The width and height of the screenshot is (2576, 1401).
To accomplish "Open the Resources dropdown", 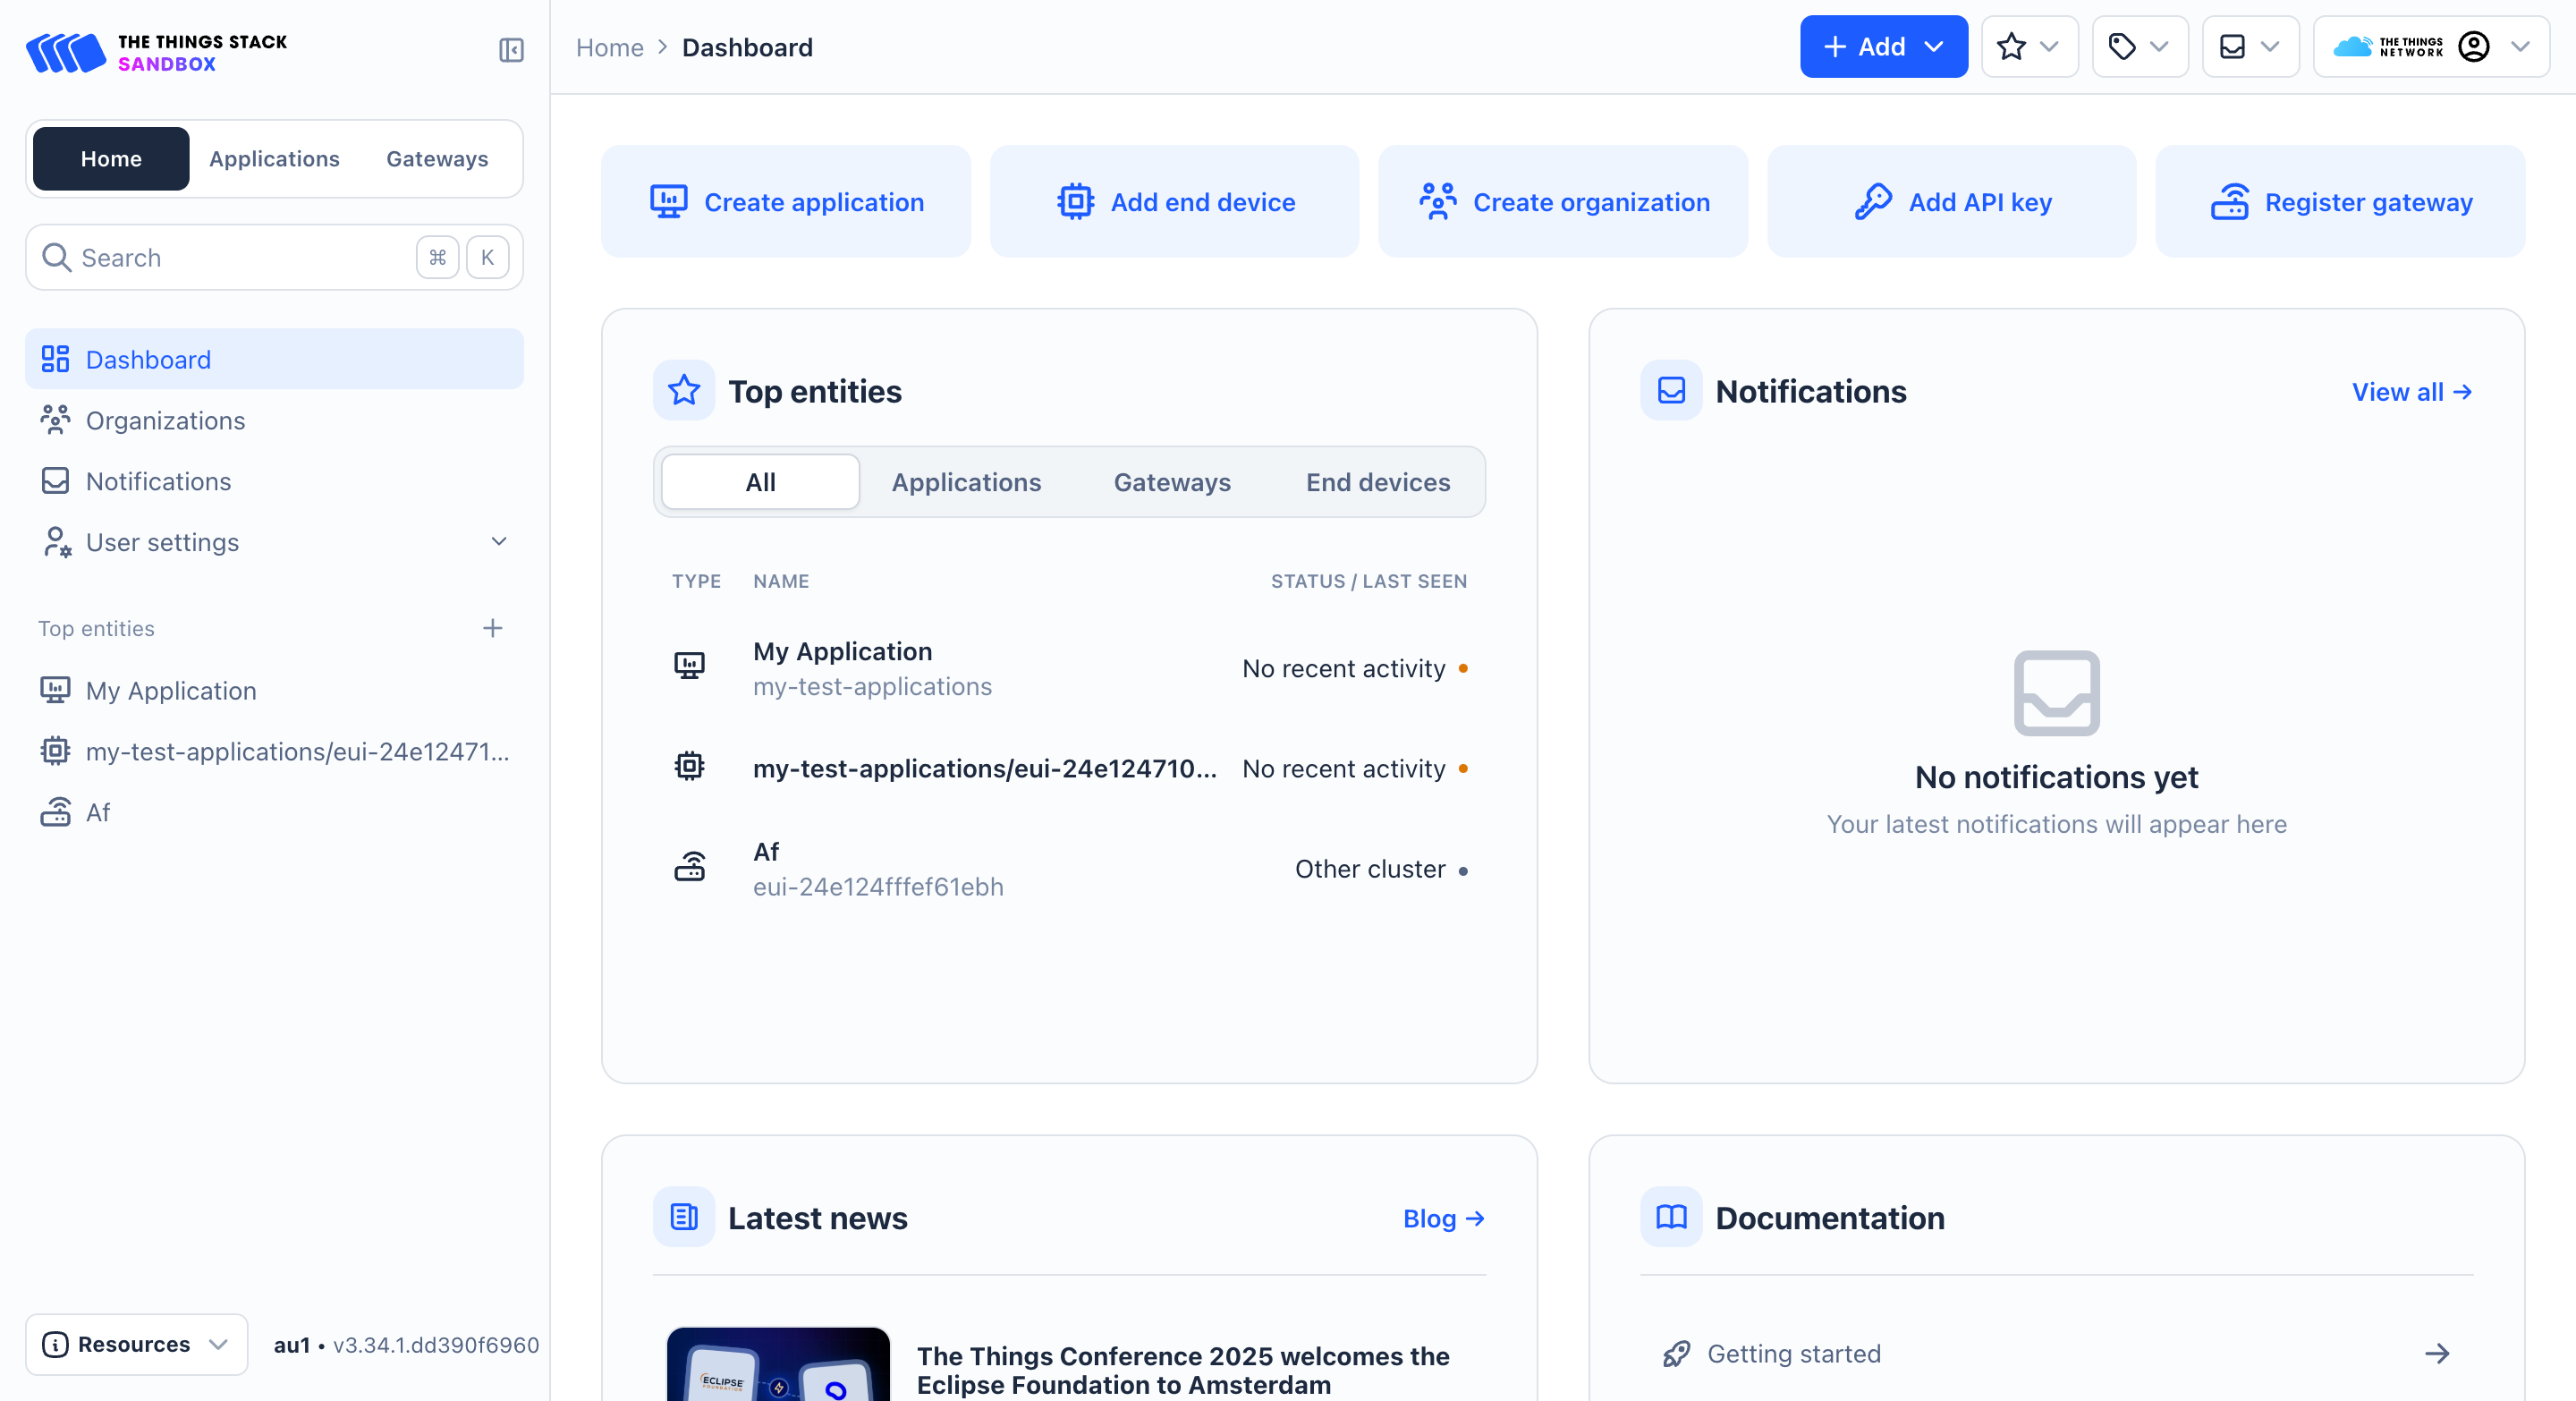I will pyautogui.click(x=137, y=1344).
